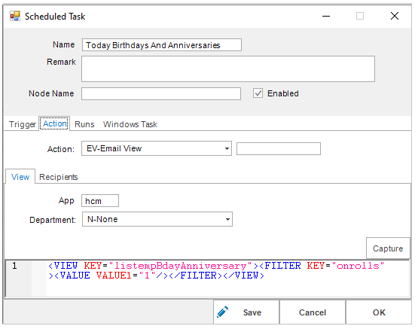Image resolution: width=418 pixels, height=329 pixels.
Task: Select the Windows Task tab
Action: pos(130,124)
